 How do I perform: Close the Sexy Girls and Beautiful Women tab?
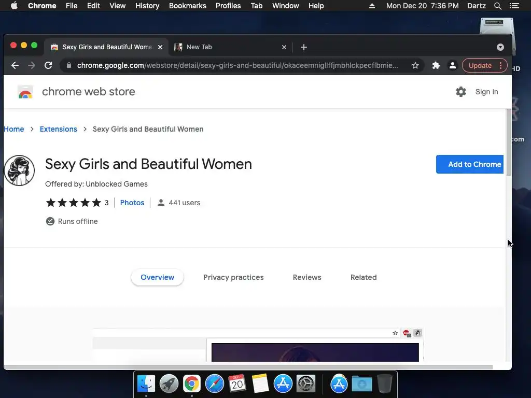pyautogui.click(x=160, y=47)
